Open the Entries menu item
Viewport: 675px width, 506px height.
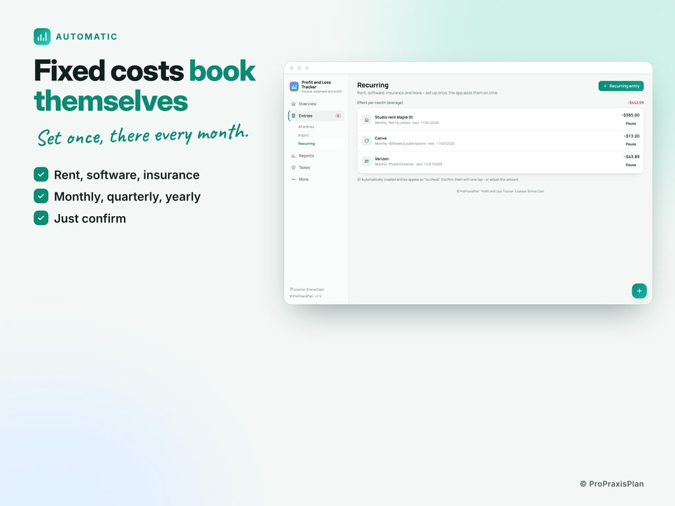316,116
